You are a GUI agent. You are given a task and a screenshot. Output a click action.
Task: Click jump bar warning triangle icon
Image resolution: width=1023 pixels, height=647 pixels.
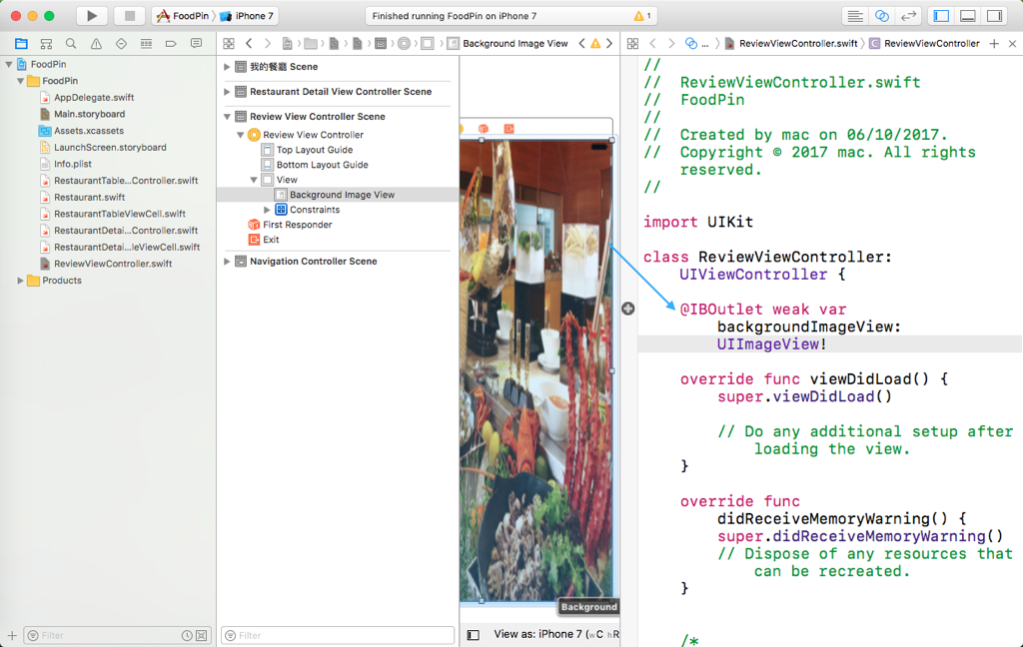595,44
